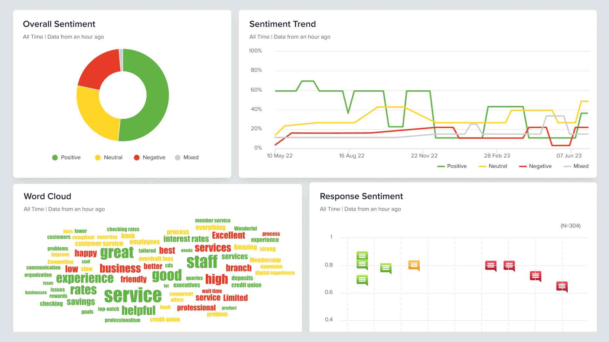Toggle Neutral in the Overall Sentiment legend
The width and height of the screenshot is (609, 342).
109,158
